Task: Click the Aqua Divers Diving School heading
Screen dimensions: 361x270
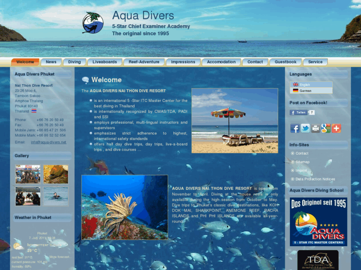Action: pyautogui.click(x=316, y=190)
